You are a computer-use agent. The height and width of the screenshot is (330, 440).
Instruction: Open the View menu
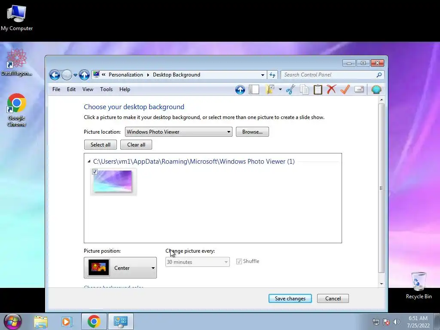[88, 89]
